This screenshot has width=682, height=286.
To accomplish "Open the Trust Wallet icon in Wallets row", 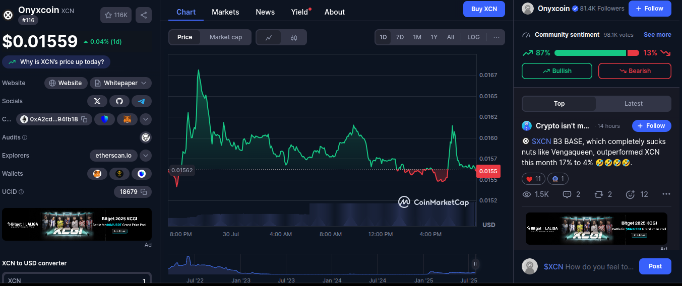I will pyautogui.click(x=142, y=174).
